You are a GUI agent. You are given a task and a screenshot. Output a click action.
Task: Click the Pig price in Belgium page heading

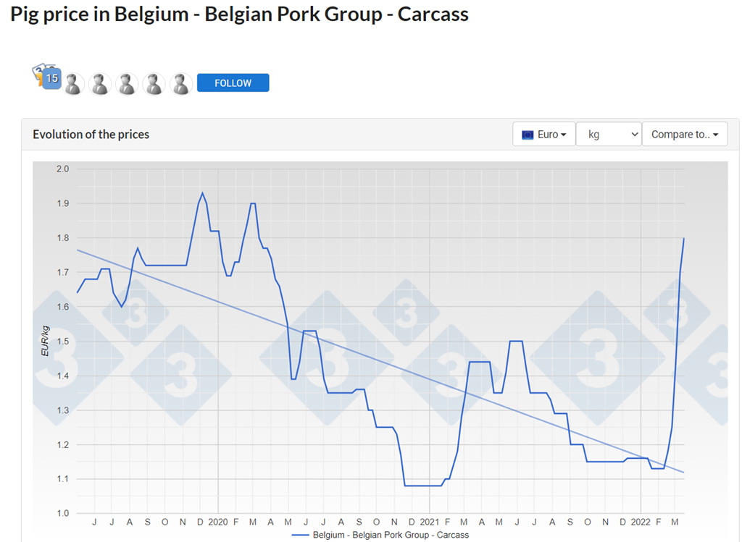pos(239,14)
